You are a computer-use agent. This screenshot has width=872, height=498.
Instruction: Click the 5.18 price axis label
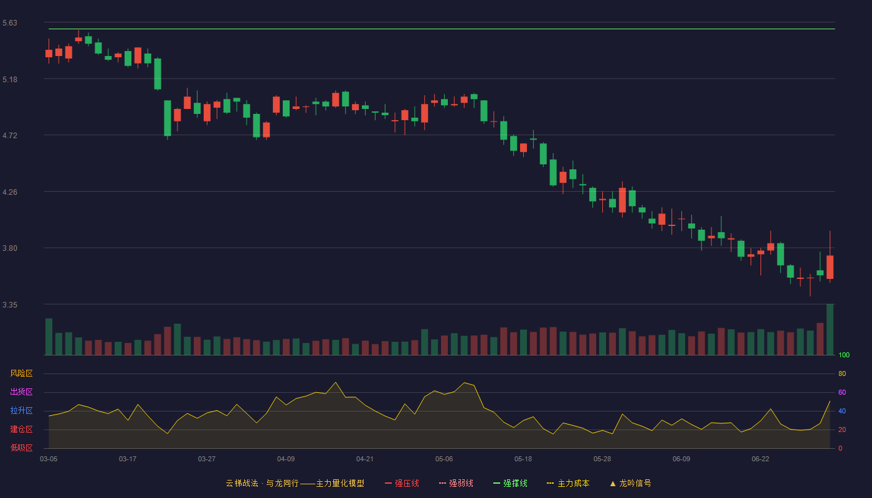[x=10, y=80]
